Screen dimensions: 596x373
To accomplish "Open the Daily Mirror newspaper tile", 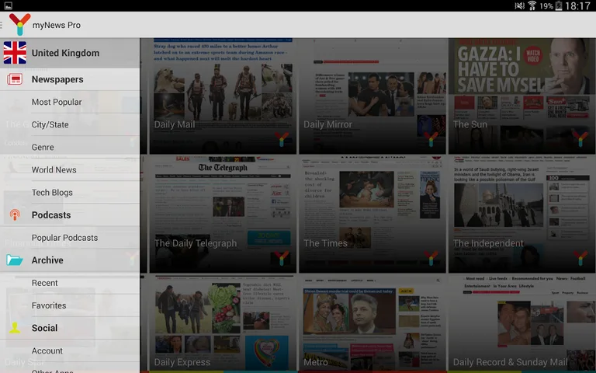I will click(372, 96).
